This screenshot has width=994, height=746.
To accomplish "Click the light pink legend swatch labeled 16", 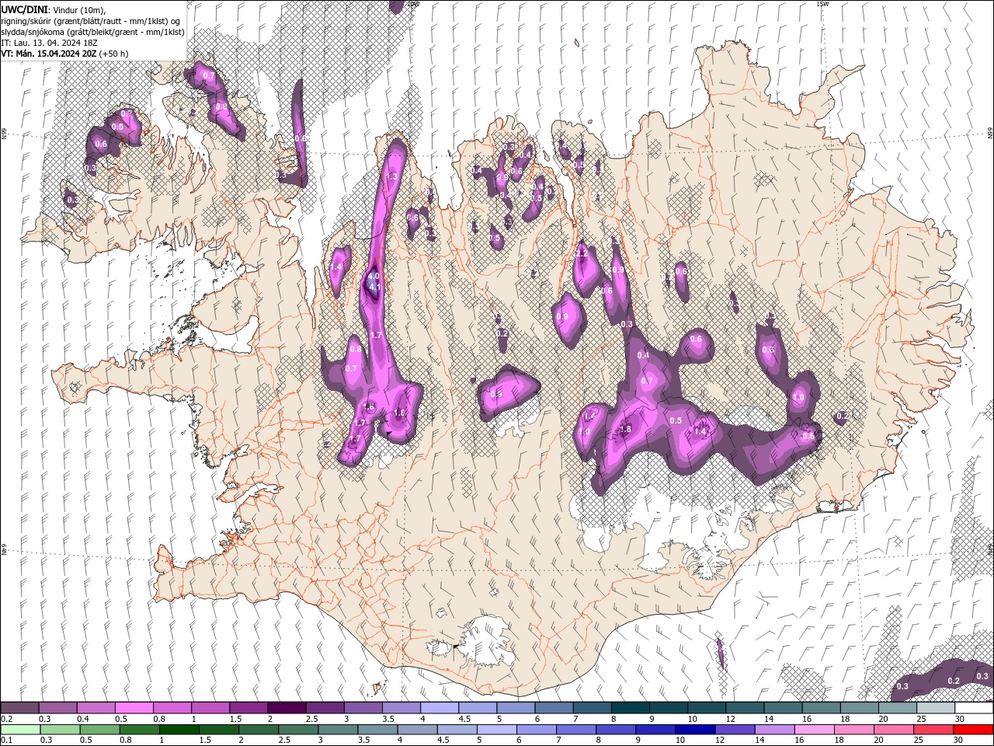I will 815,730.
